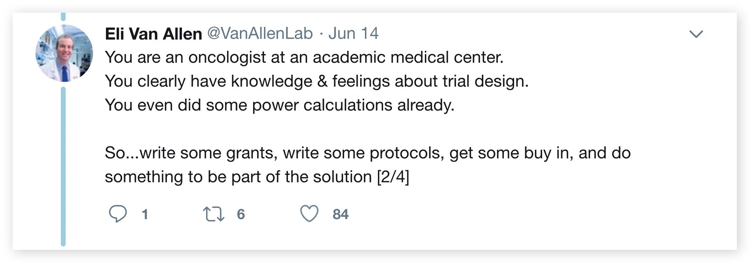The height and width of the screenshot is (266, 753).
Task: Click the line about trial design feelings
Action: coord(316,81)
